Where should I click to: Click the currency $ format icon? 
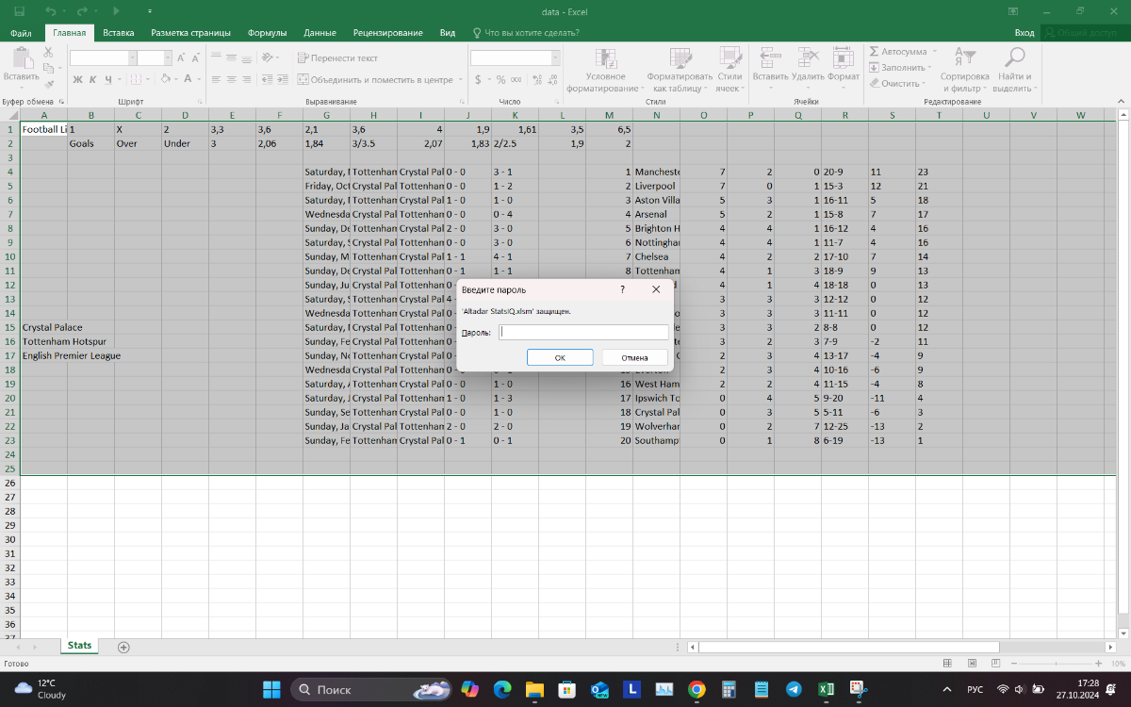(478, 79)
